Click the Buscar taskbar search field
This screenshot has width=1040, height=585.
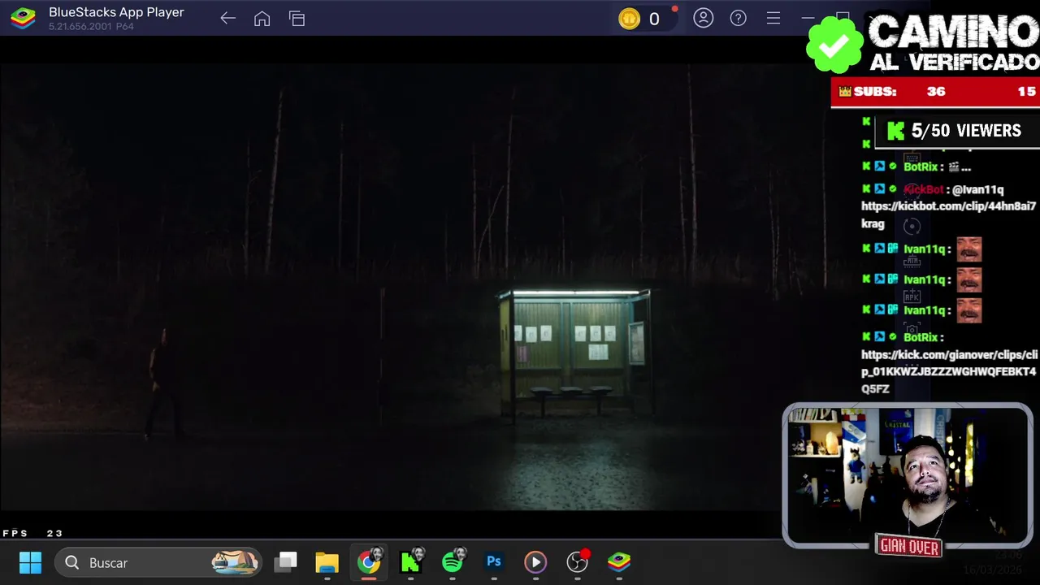159,562
